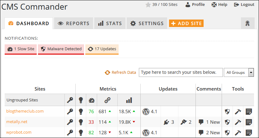Click the CMS Commander title

tap(35, 7)
